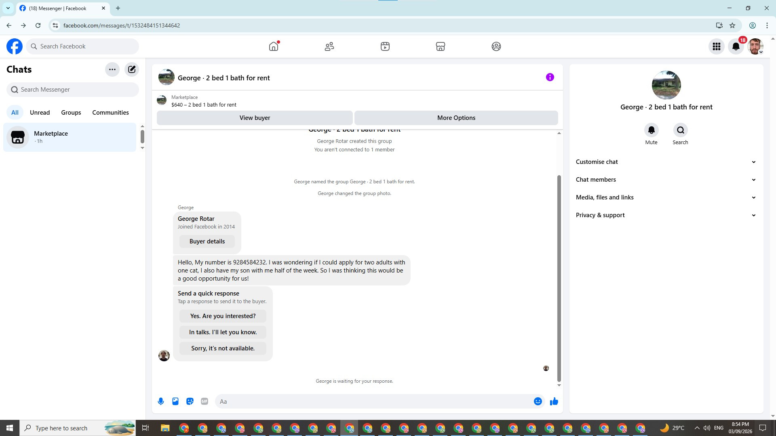Open the GIF picker icon
Screen dimensions: 776x436
click(x=205, y=401)
